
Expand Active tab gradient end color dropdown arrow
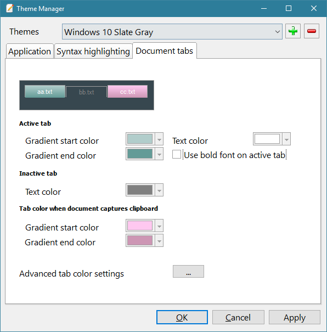pyautogui.click(x=159, y=154)
